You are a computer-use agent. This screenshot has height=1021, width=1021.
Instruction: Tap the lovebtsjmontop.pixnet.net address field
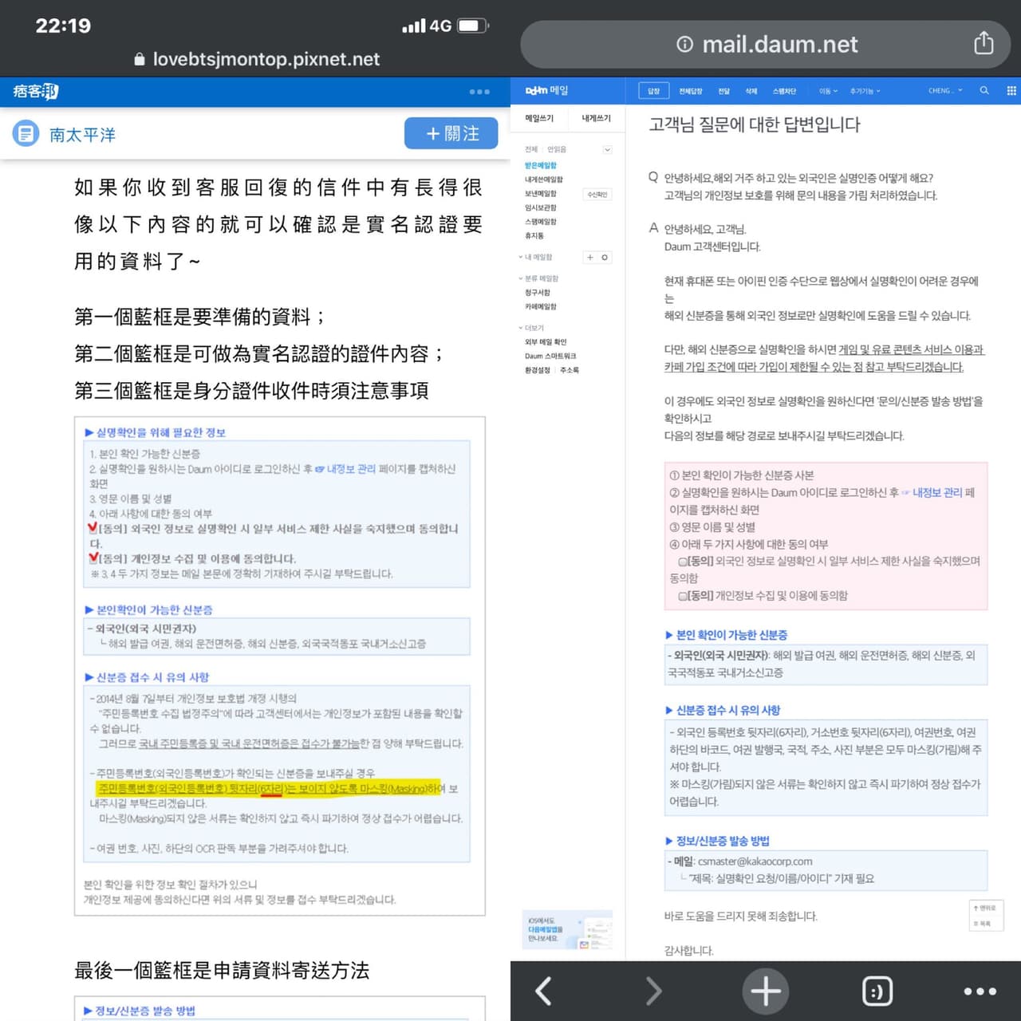[x=256, y=59]
